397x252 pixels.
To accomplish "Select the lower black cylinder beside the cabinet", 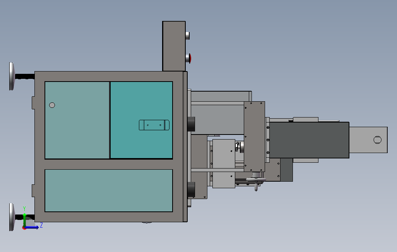I will (x=191, y=189).
